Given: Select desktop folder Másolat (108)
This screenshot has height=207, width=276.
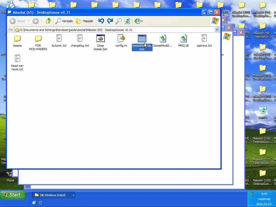Looking at the screenshot, I should [263, 178].
